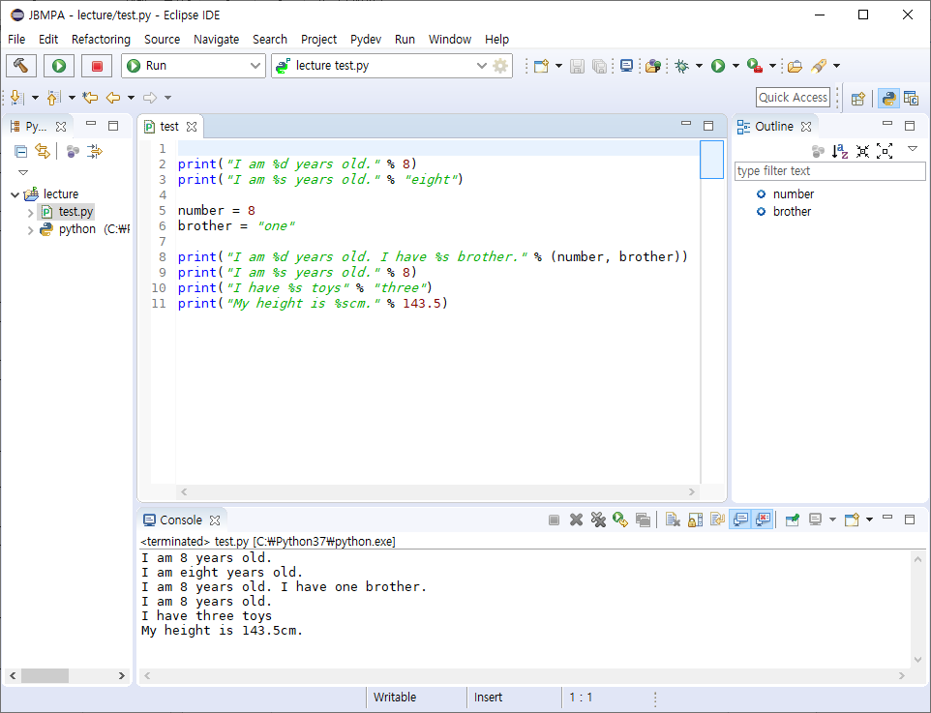Viewport: 931px width, 713px height.
Task: Open the File menu
Action: click(16, 40)
